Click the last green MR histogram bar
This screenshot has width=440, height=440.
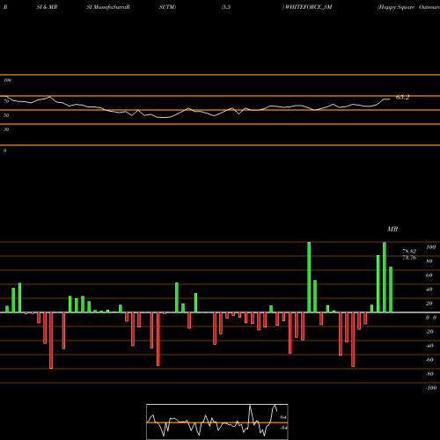391,290
